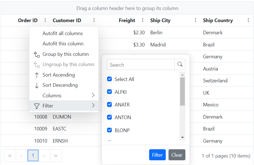The image size is (254, 165).
Task: Click the filter list scrollbar thumb
Action: pyautogui.click(x=182, y=91)
